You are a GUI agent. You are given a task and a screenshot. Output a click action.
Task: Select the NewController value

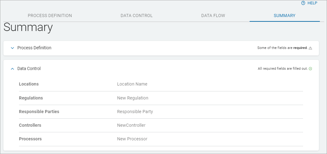click(x=131, y=125)
